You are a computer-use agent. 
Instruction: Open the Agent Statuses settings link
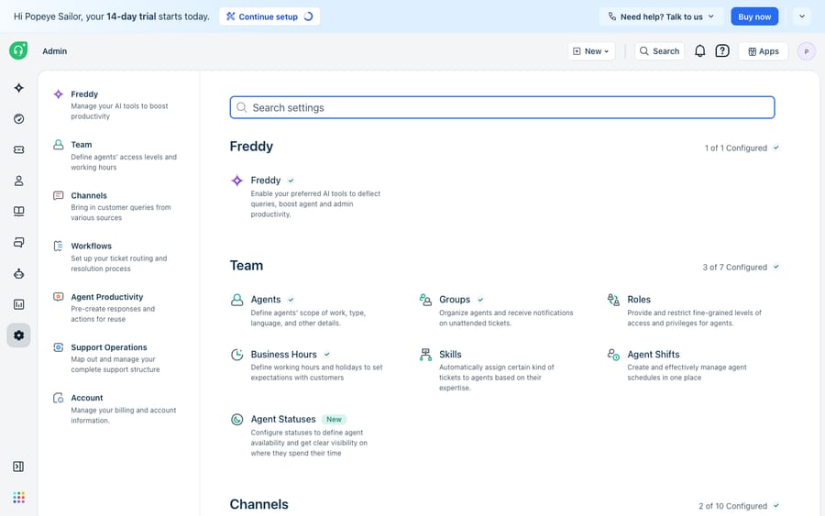[x=283, y=419]
